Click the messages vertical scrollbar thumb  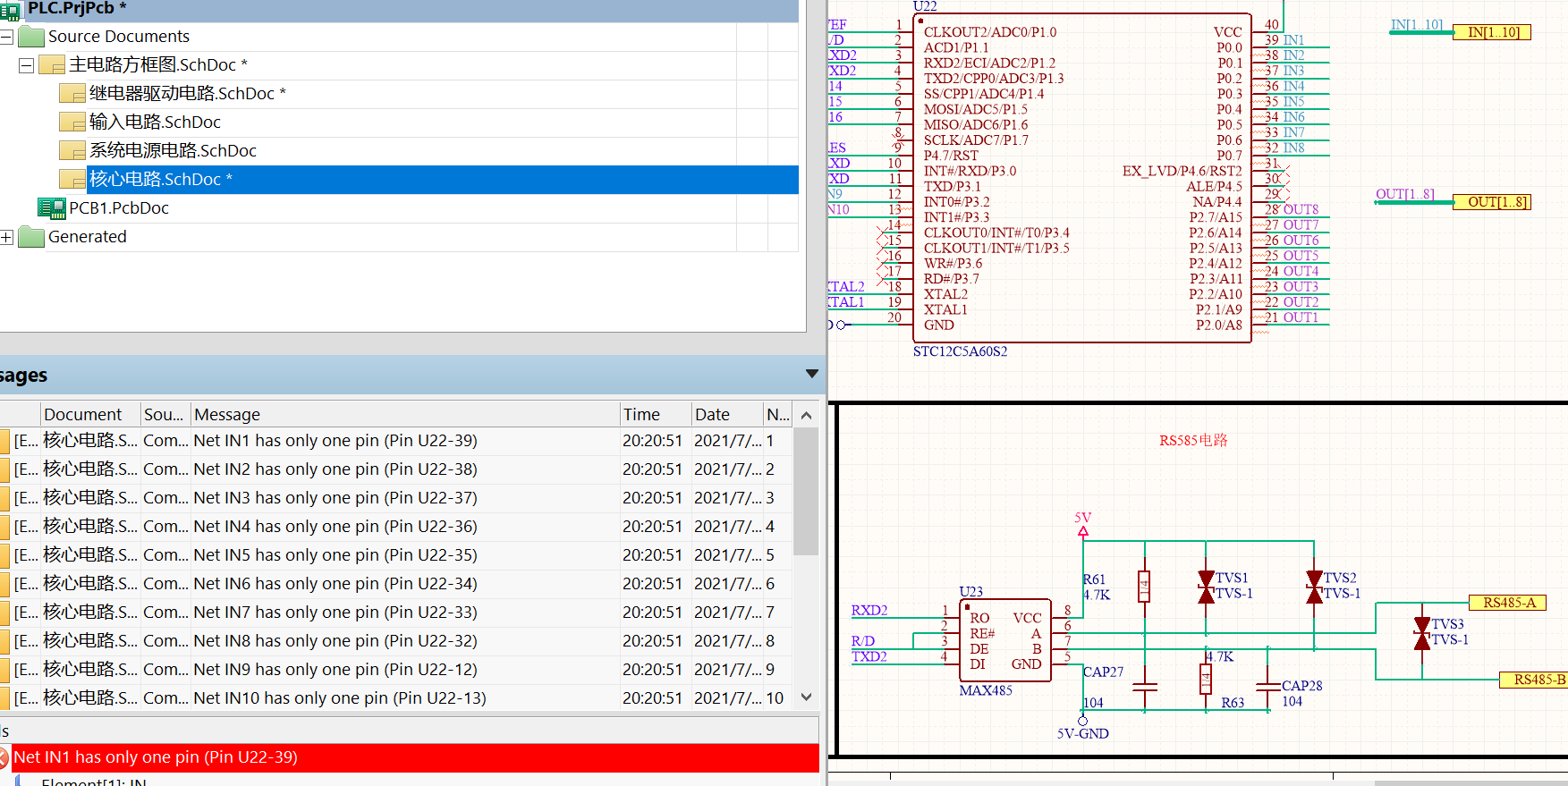(x=806, y=491)
